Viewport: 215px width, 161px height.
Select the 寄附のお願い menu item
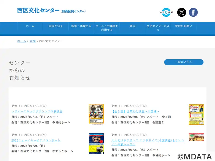pyautogui.click(x=184, y=26)
